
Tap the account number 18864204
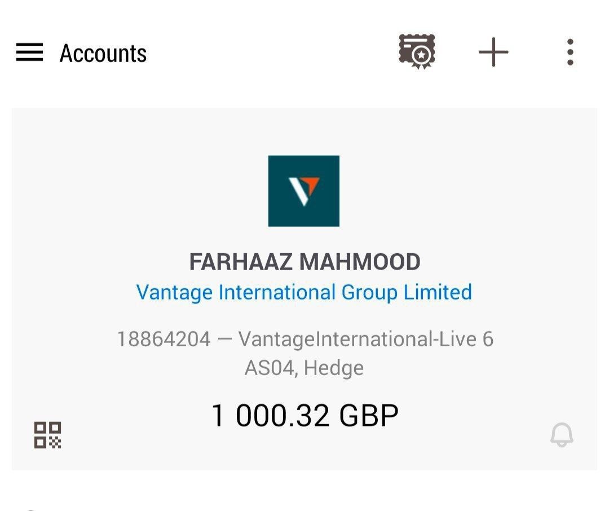[x=164, y=340]
